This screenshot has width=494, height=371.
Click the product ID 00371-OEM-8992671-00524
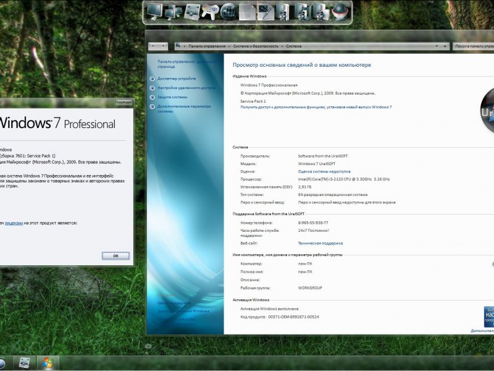tap(293, 317)
